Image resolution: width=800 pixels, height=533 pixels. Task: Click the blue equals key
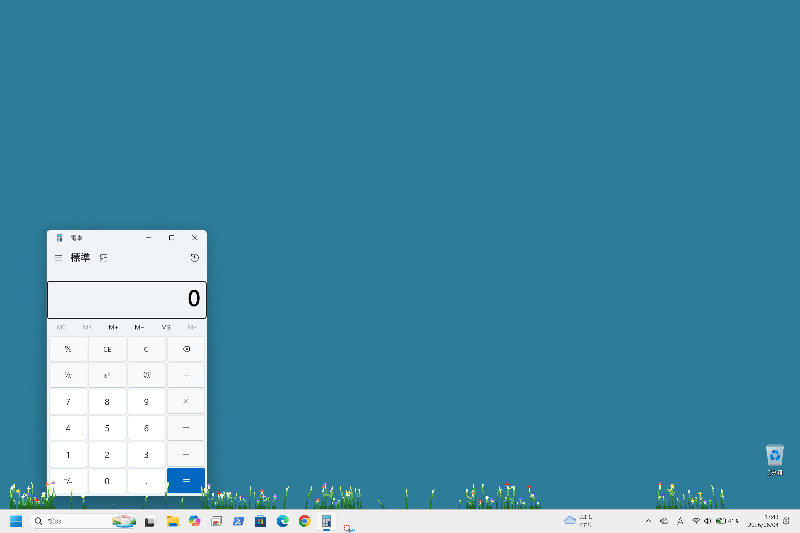click(x=186, y=481)
